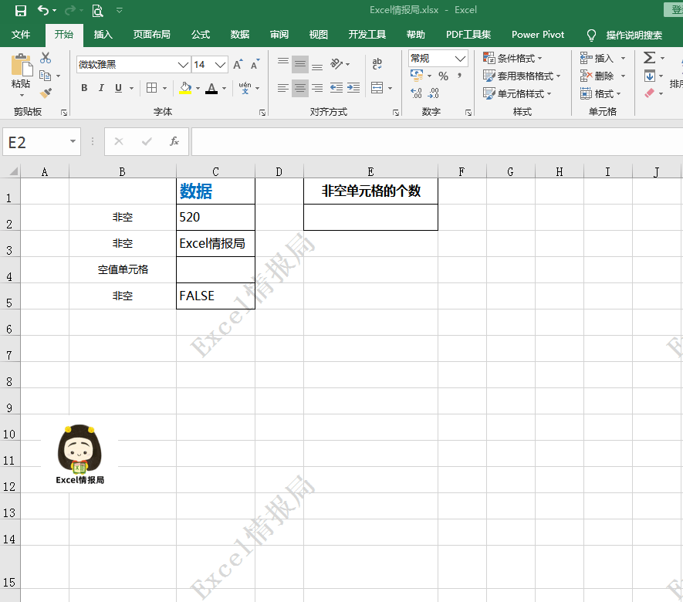The width and height of the screenshot is (683, 602).
Task: Click the Merge and Center icon
Action: point(377,88)
